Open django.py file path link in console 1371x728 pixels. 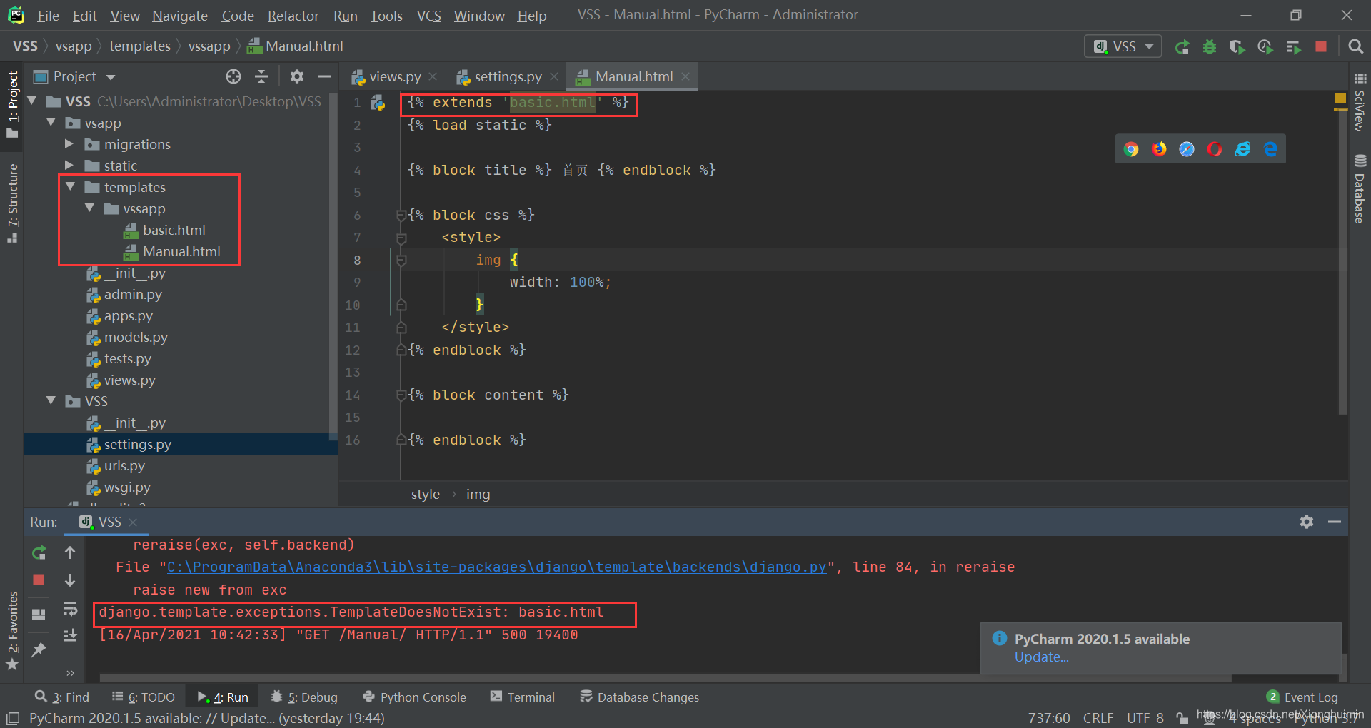pos(496,567)
